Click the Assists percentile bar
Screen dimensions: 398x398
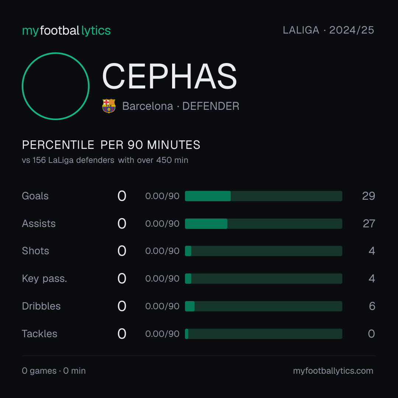pos(263,224)
